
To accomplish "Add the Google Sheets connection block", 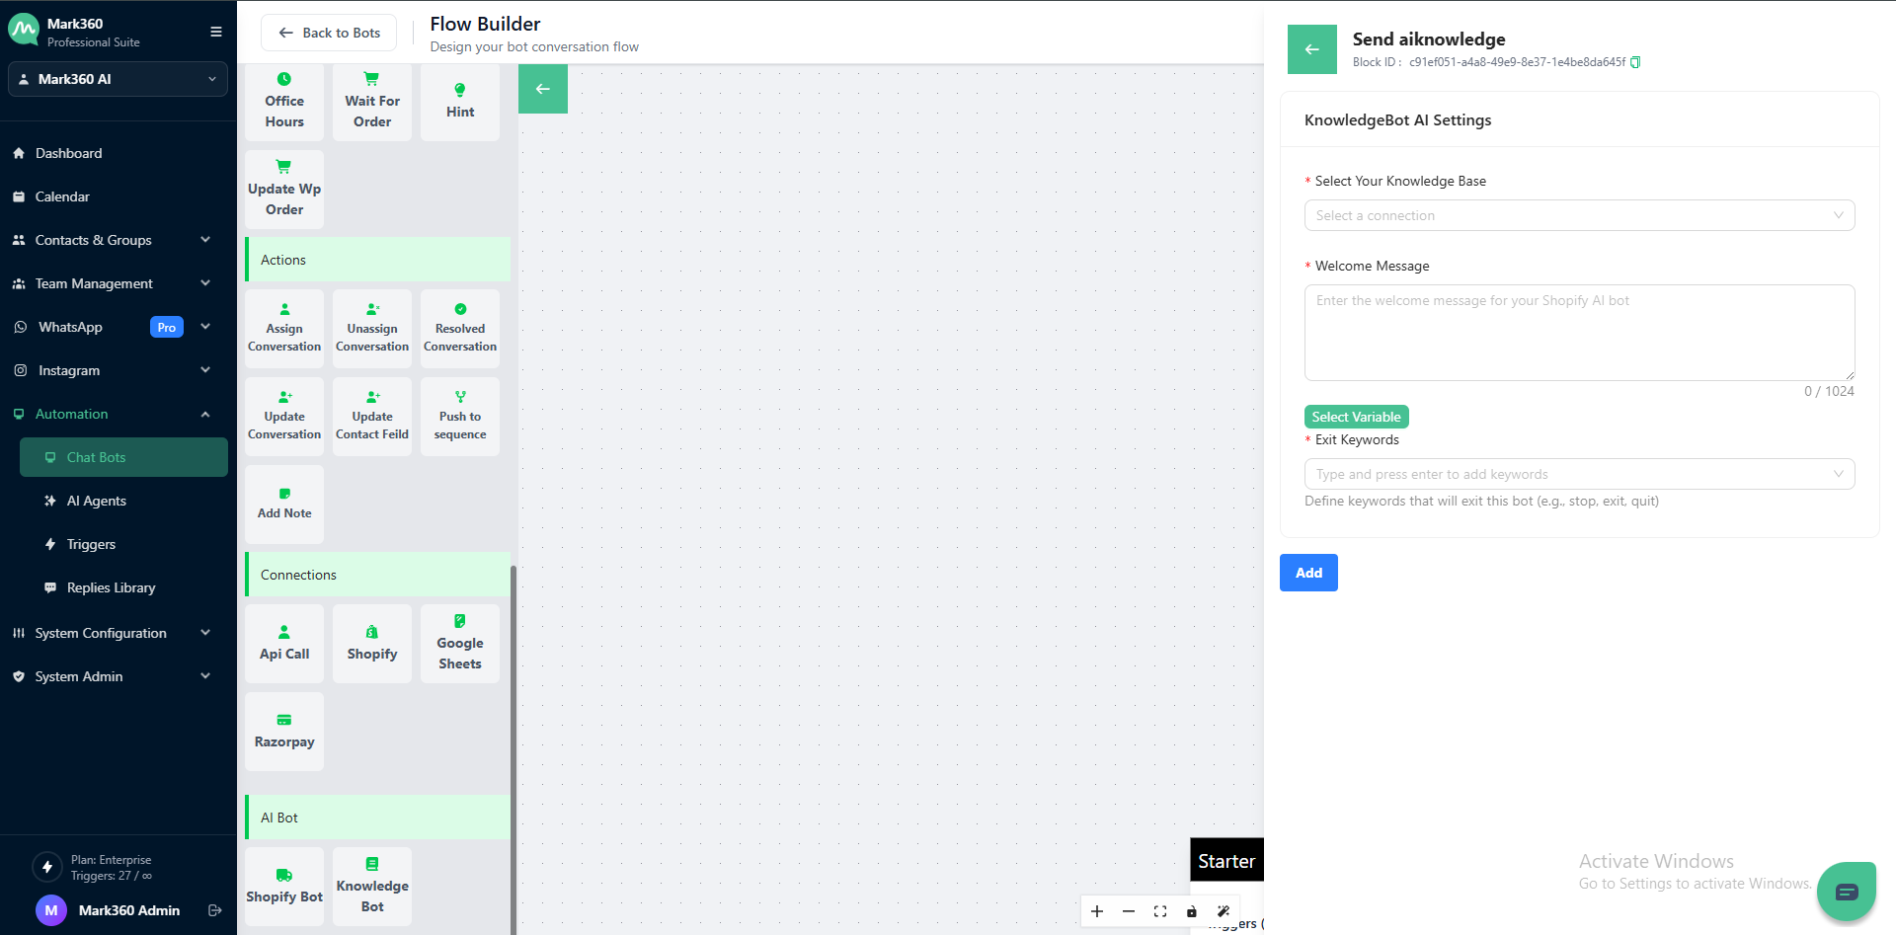I will (460, 643).
